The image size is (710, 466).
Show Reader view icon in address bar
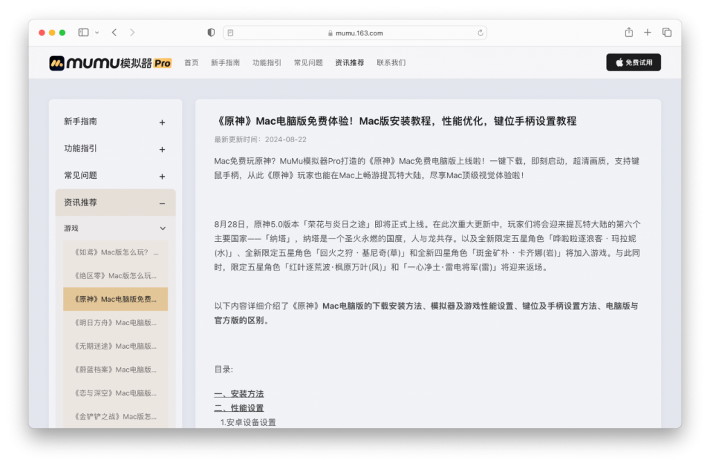(230, 33)
